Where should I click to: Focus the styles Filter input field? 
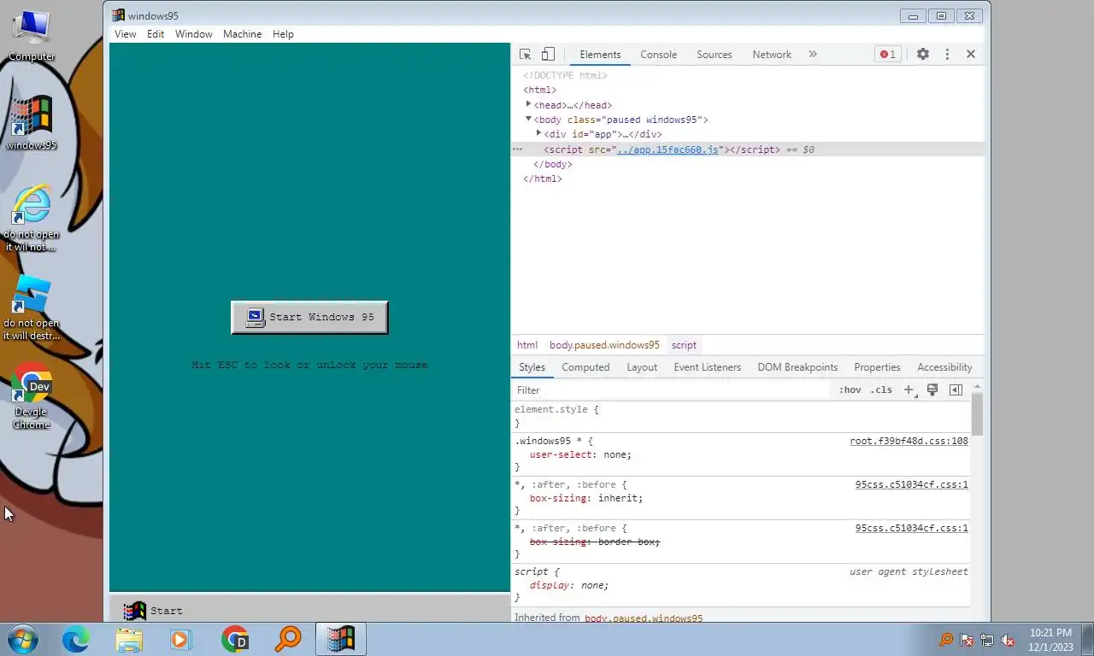click(x=671, y=389)
